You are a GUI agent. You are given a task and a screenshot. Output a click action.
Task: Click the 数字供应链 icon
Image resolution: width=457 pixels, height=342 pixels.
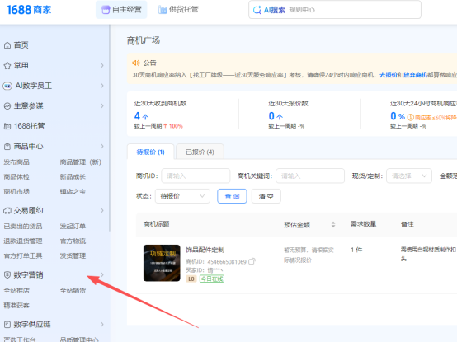[x=7, y=324]
